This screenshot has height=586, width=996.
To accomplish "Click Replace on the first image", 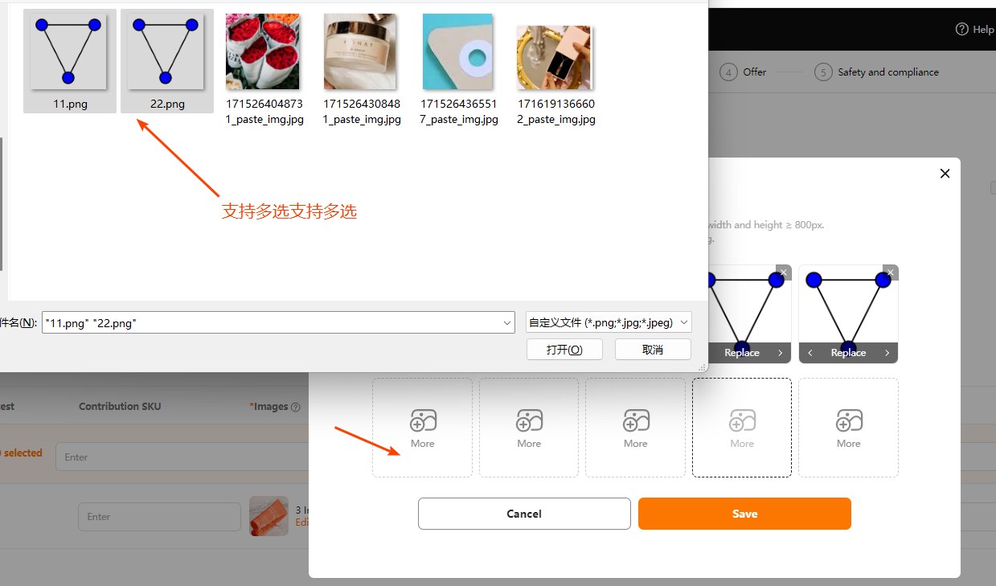I will point(741,353).
